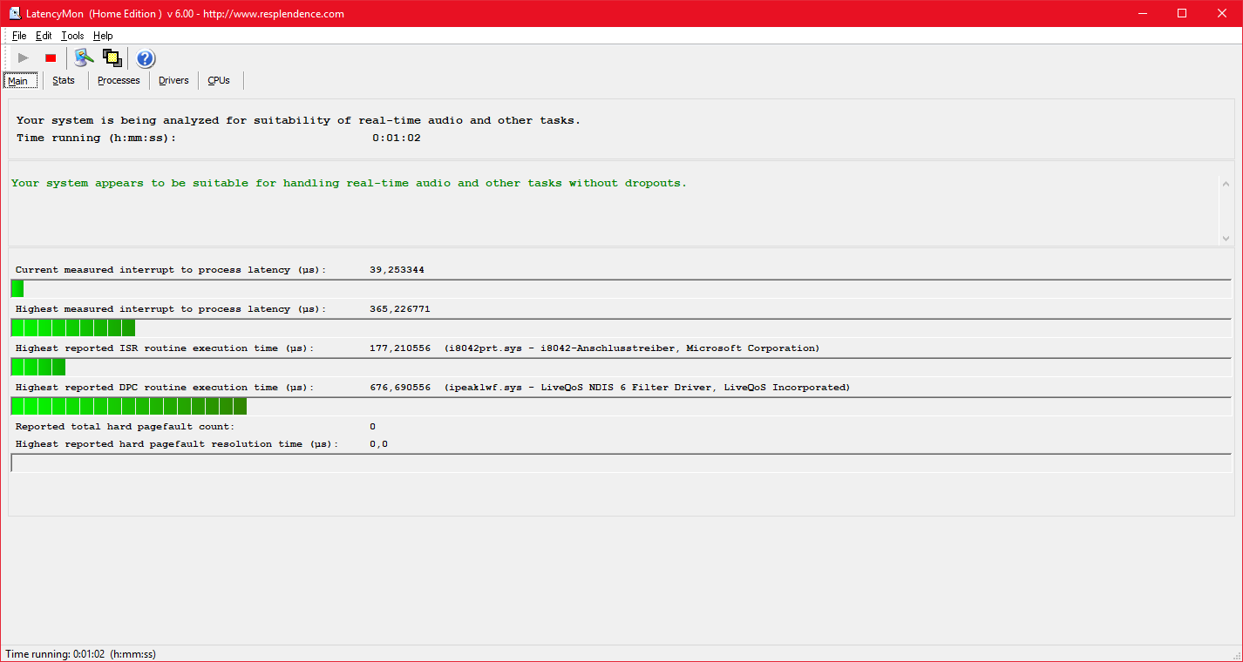Click the value 177,210556
The height and width of the screenshot is (662, 1243).
[x=400, y=348]
